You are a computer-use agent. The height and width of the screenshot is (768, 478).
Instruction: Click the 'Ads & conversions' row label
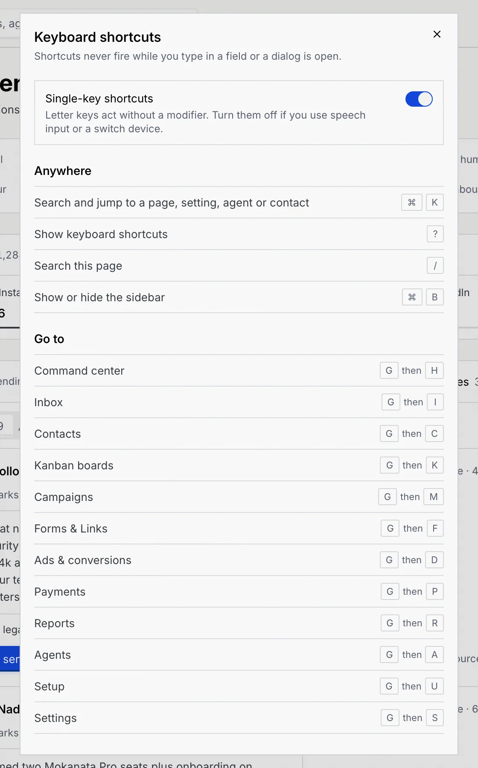pyautogui.click(x=83, y=560)
